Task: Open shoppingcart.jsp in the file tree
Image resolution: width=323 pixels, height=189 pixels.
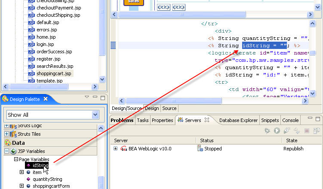Action: pos(54,73)
